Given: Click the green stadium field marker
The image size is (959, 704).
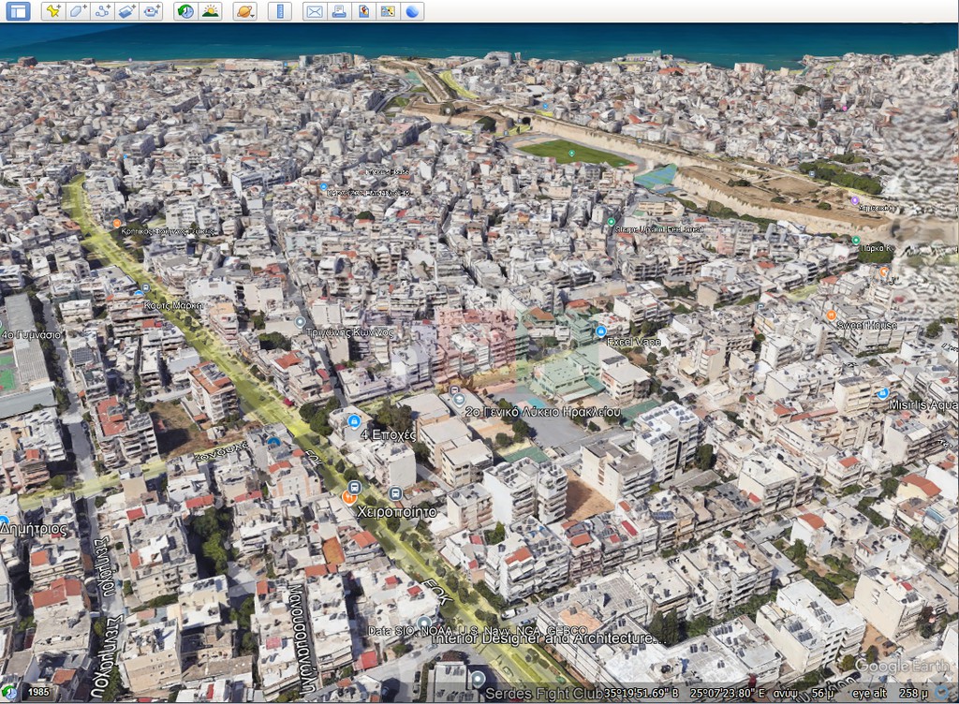Looking at the screenshot, I should tap(571, 153).
